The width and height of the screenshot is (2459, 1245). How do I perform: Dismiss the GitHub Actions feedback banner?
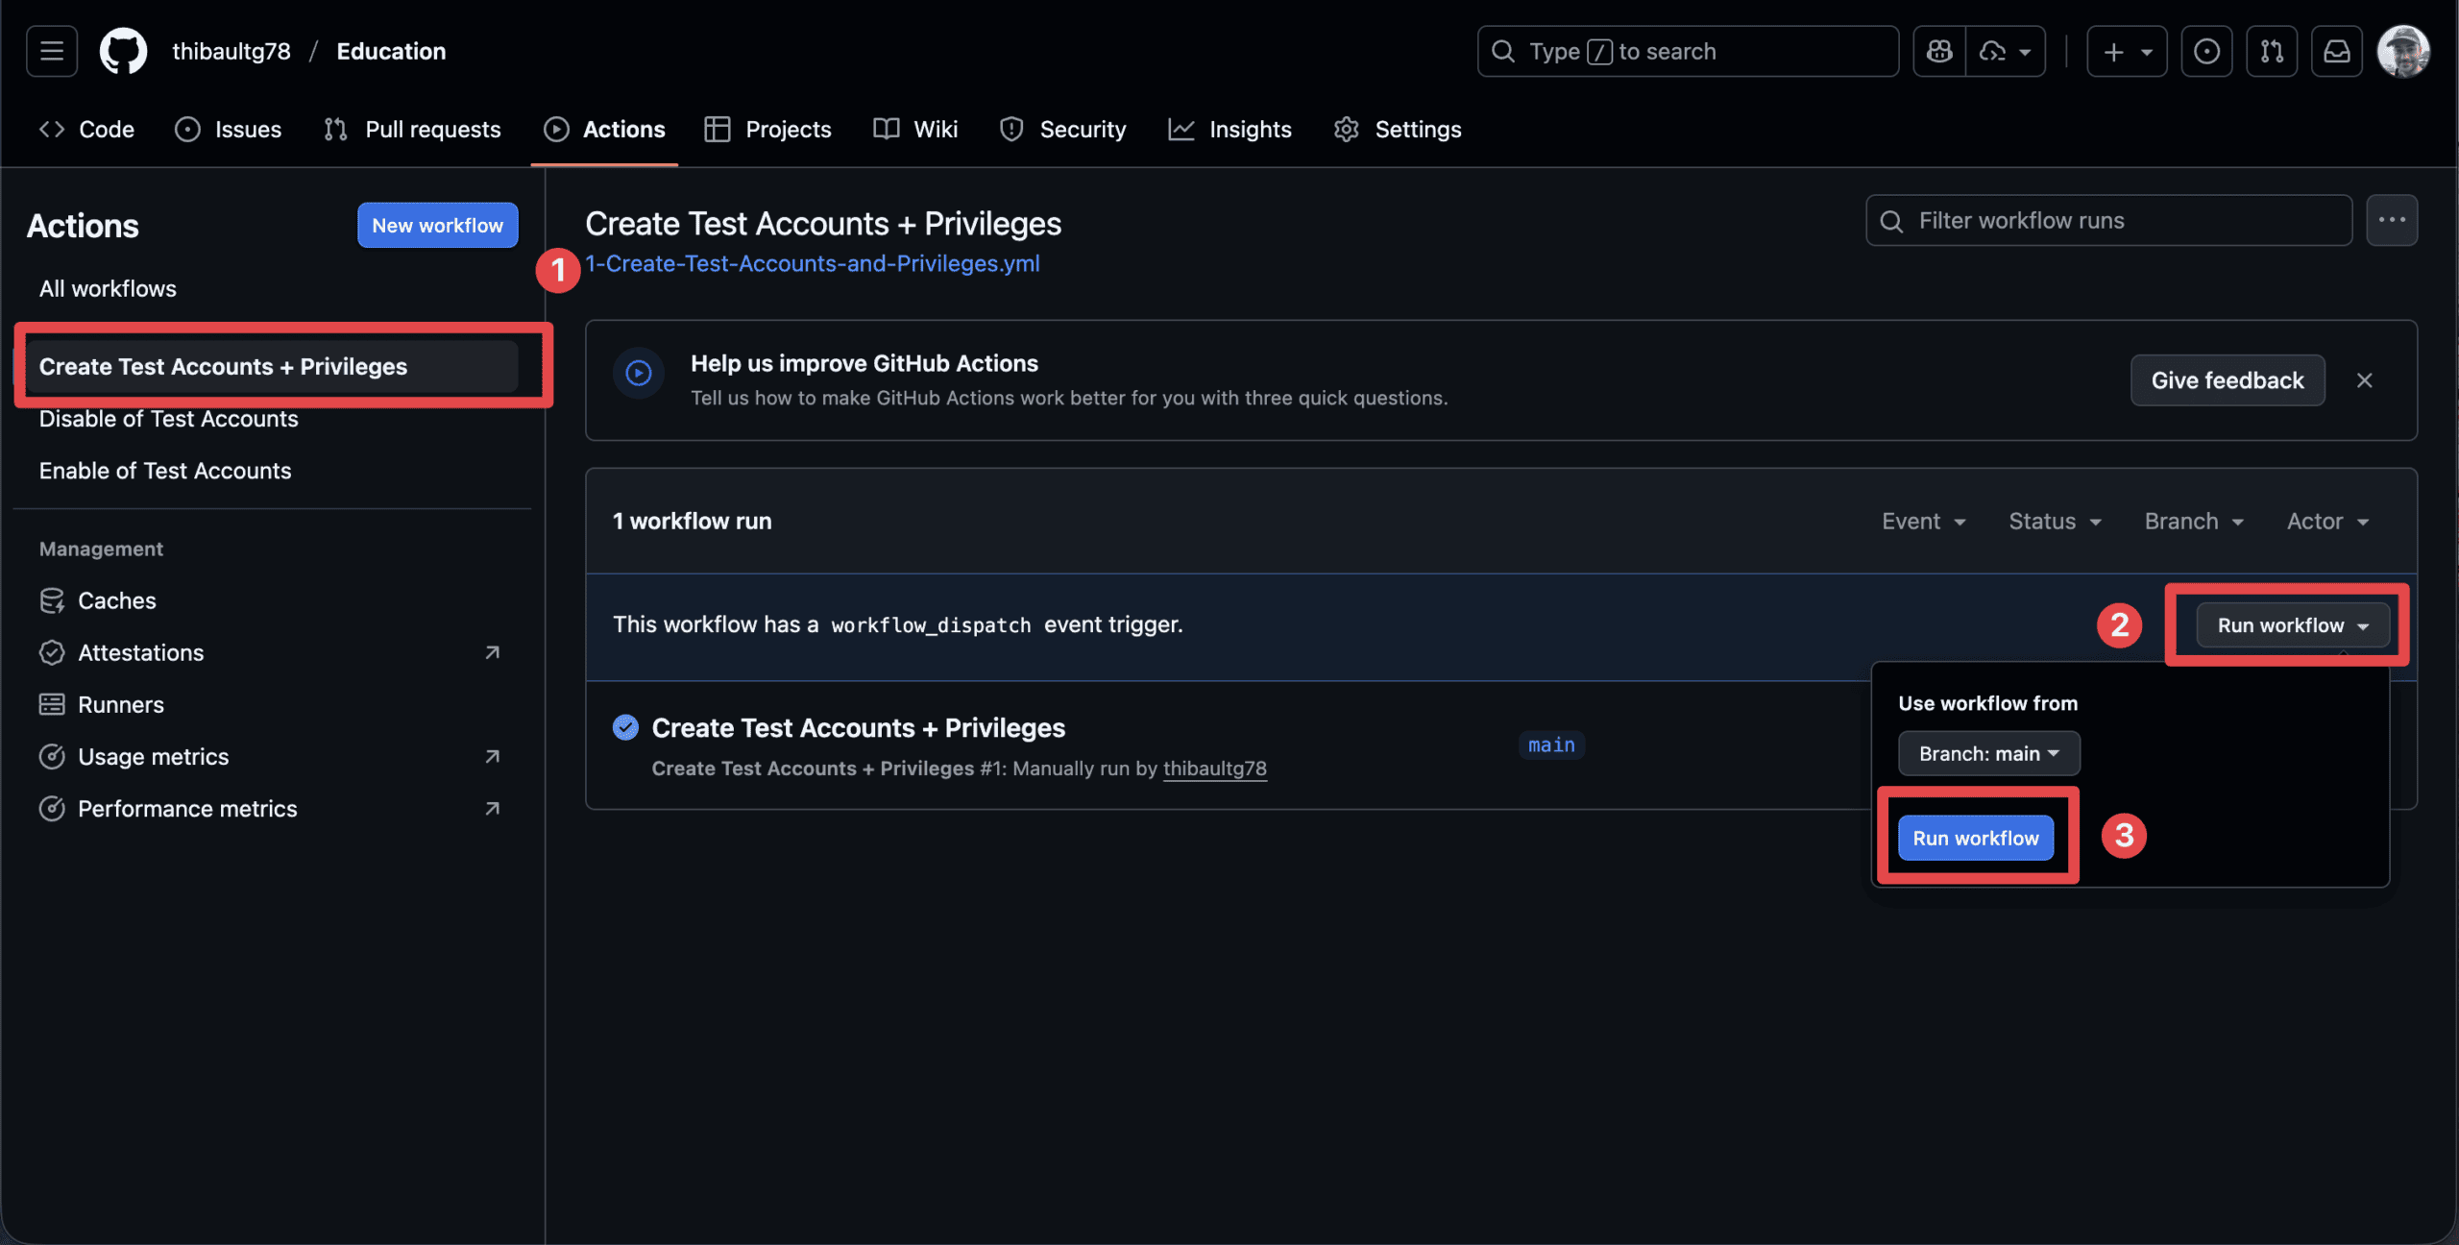[x=2364, y=380]
